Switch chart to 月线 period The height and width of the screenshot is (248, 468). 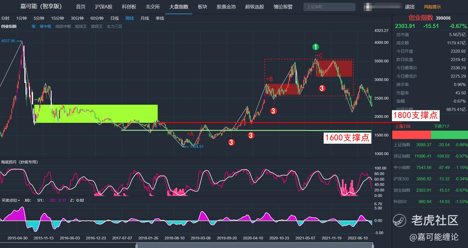click(145, 18)
